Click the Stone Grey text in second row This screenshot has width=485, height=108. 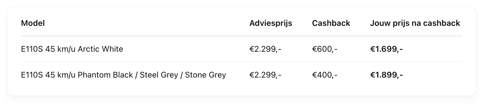205,75
